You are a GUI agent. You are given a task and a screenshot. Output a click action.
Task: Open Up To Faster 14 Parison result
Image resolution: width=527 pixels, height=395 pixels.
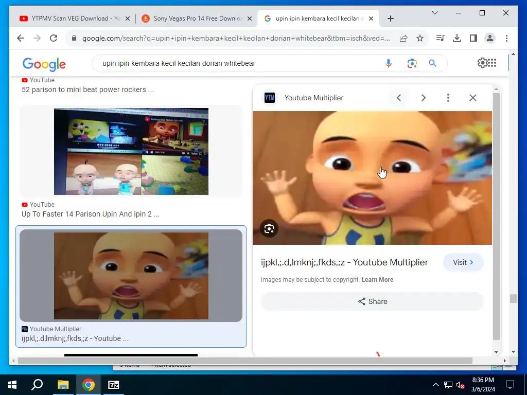pyautogui.click(x=91, y=214)
